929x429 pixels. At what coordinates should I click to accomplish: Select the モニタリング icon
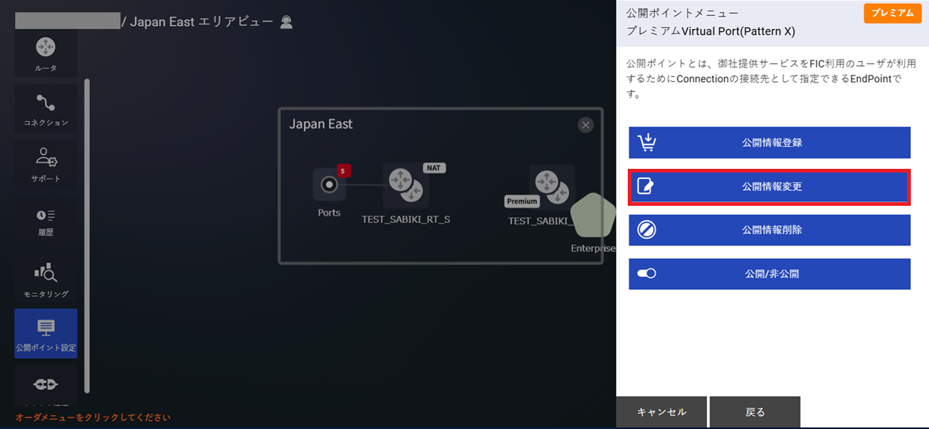click(45, 276)
